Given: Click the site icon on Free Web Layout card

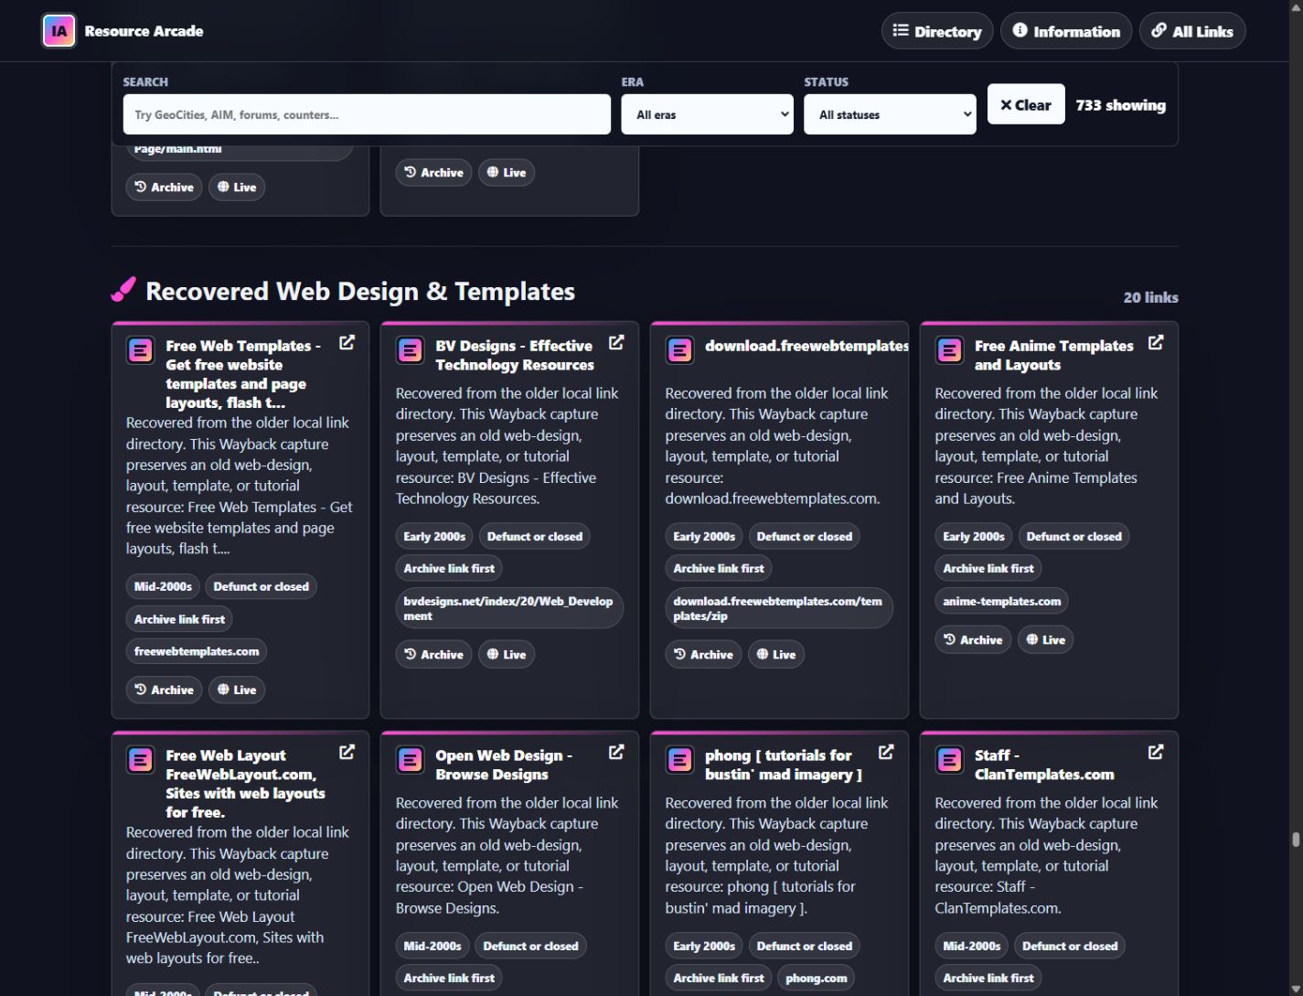Looking at the screenshot, I should pyautogui.click(x=140, y=760).
